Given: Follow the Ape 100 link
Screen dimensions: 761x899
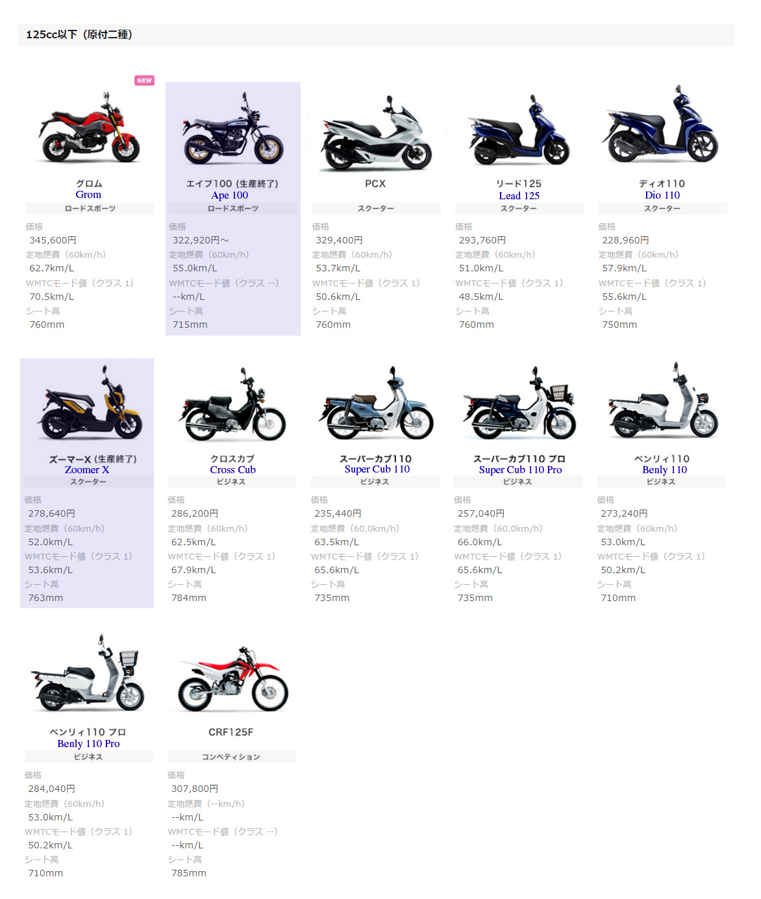Looking at the screenshot, I should [230, 195].
